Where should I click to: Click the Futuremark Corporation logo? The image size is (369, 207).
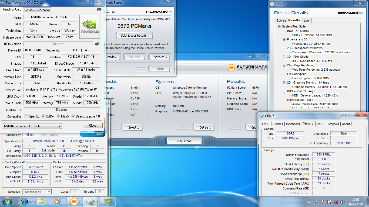(247, 67)
